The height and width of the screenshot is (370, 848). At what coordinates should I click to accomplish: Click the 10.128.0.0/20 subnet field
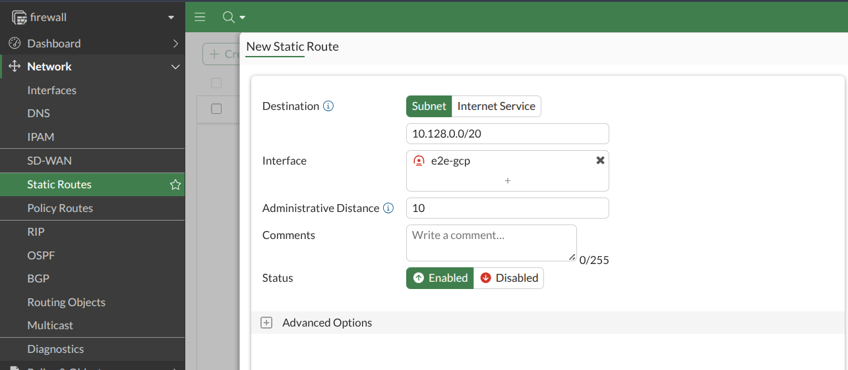tap(508, 134)
